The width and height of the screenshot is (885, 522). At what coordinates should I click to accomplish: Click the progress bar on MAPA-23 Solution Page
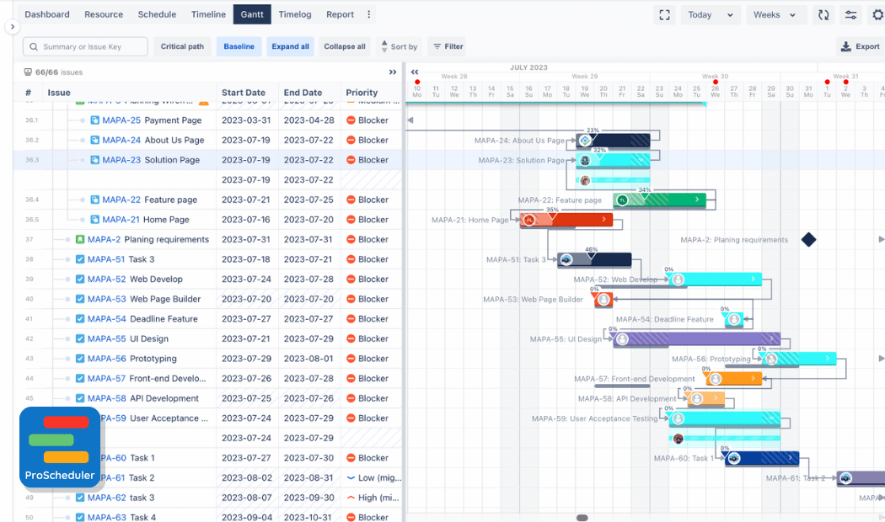(613, 160)
